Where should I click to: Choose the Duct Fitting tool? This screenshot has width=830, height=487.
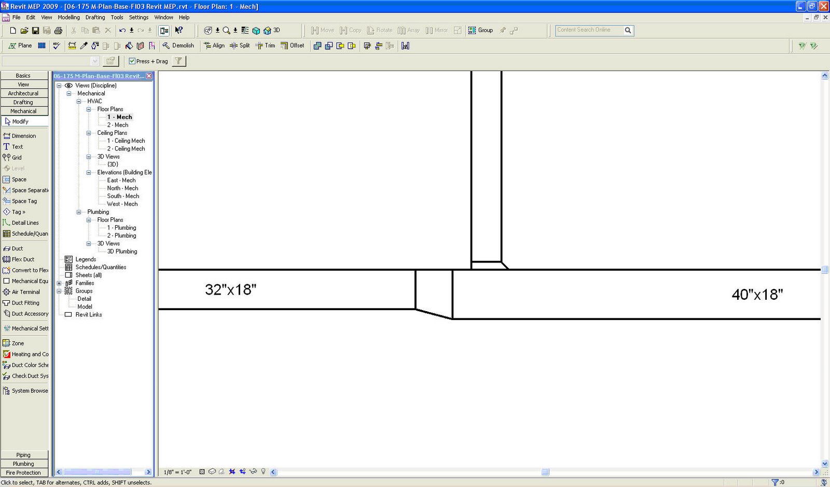coord(21,303)
